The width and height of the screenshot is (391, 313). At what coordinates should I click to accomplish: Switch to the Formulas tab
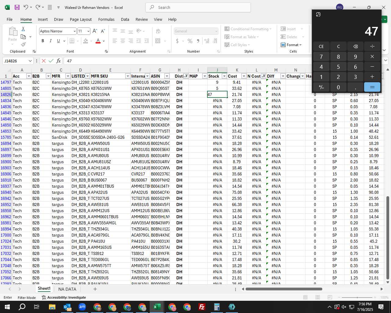click(106, 19)
